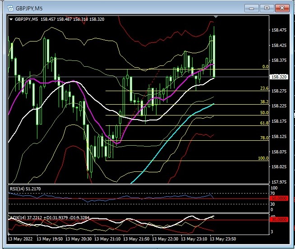Expand the GBPJPY,M5 symbol dropdown triangle
295x249 pixels.
pyautogui.click(x=11, y=19)
